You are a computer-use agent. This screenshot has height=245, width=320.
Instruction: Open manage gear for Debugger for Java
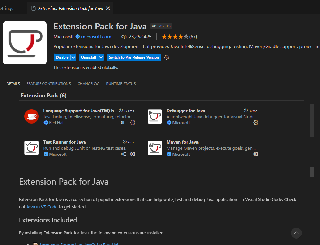coord(256,122)
